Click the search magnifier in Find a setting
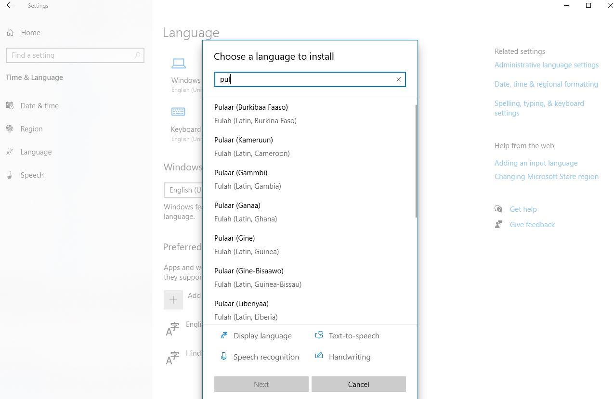 tap(137, 55)
